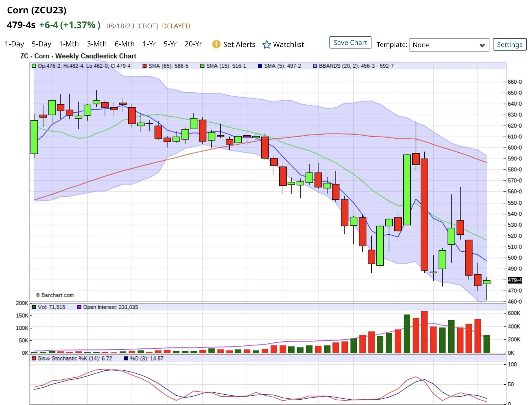Click the purple Open Interest legend swatch
Image resolution: width=532 pixels, height=405 pixels.
79,307
